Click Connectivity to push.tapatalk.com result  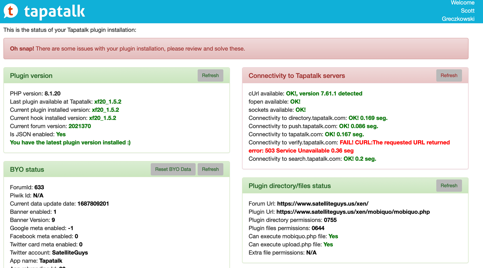(x=313, y=126)
